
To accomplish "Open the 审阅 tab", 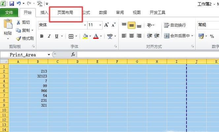I will click(120, 13).
